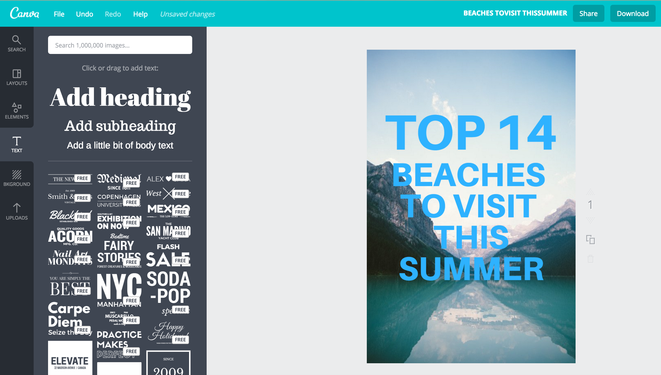The image size is (661, 375).
Task: Open the Bkground sidebar tab
Action: point(17,178)
